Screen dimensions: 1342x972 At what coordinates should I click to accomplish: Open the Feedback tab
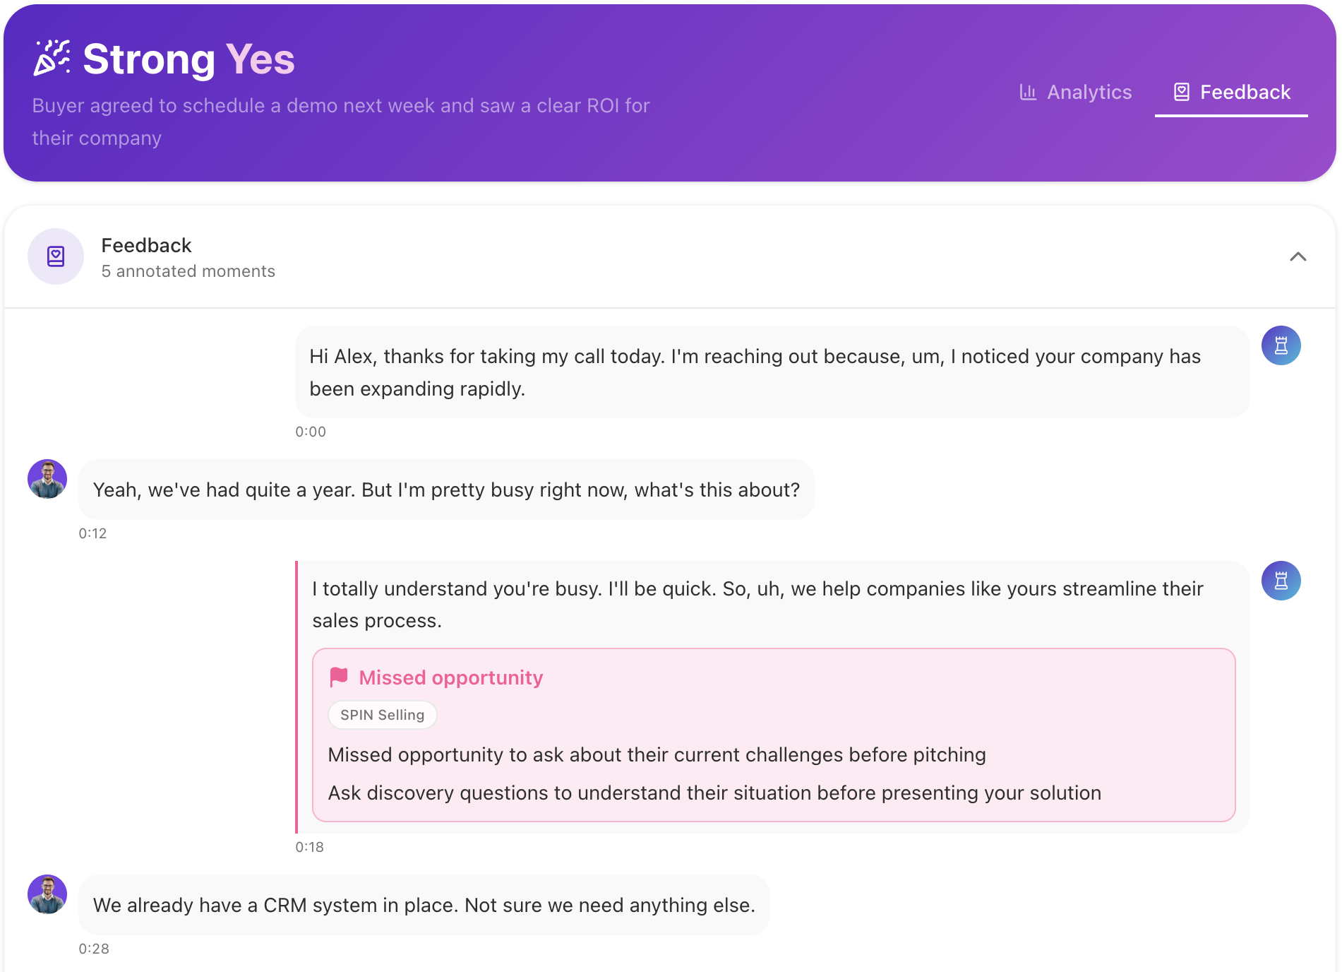[1232, 92]
